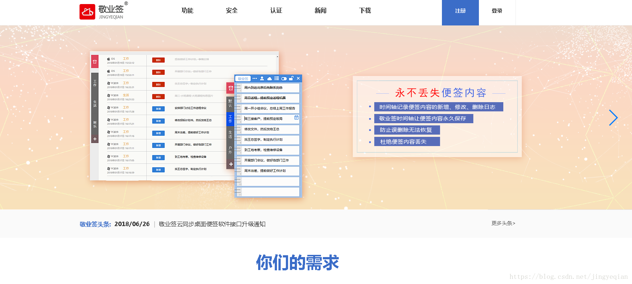Open headline 敬业签云同步桌面便签软件接口升级通知
The width and height of the screenshot is (632, 284).
212,224
